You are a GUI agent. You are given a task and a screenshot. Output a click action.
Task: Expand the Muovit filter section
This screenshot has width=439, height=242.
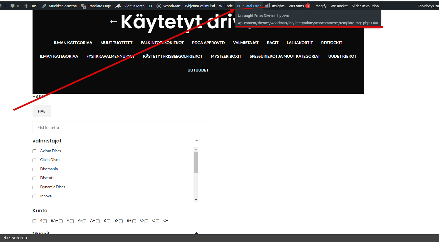[196, 233]
